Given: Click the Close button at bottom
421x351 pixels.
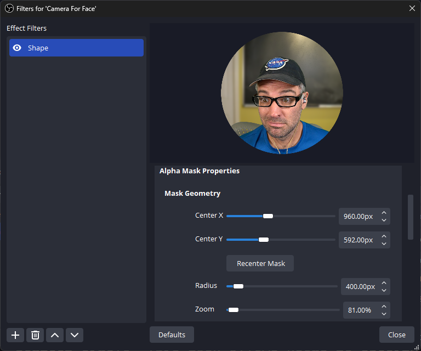Looking at the screenshot, I should point(396,335).
